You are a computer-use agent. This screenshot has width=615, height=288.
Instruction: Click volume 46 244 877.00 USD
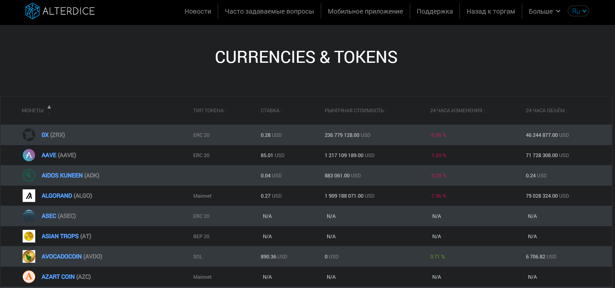547,135
